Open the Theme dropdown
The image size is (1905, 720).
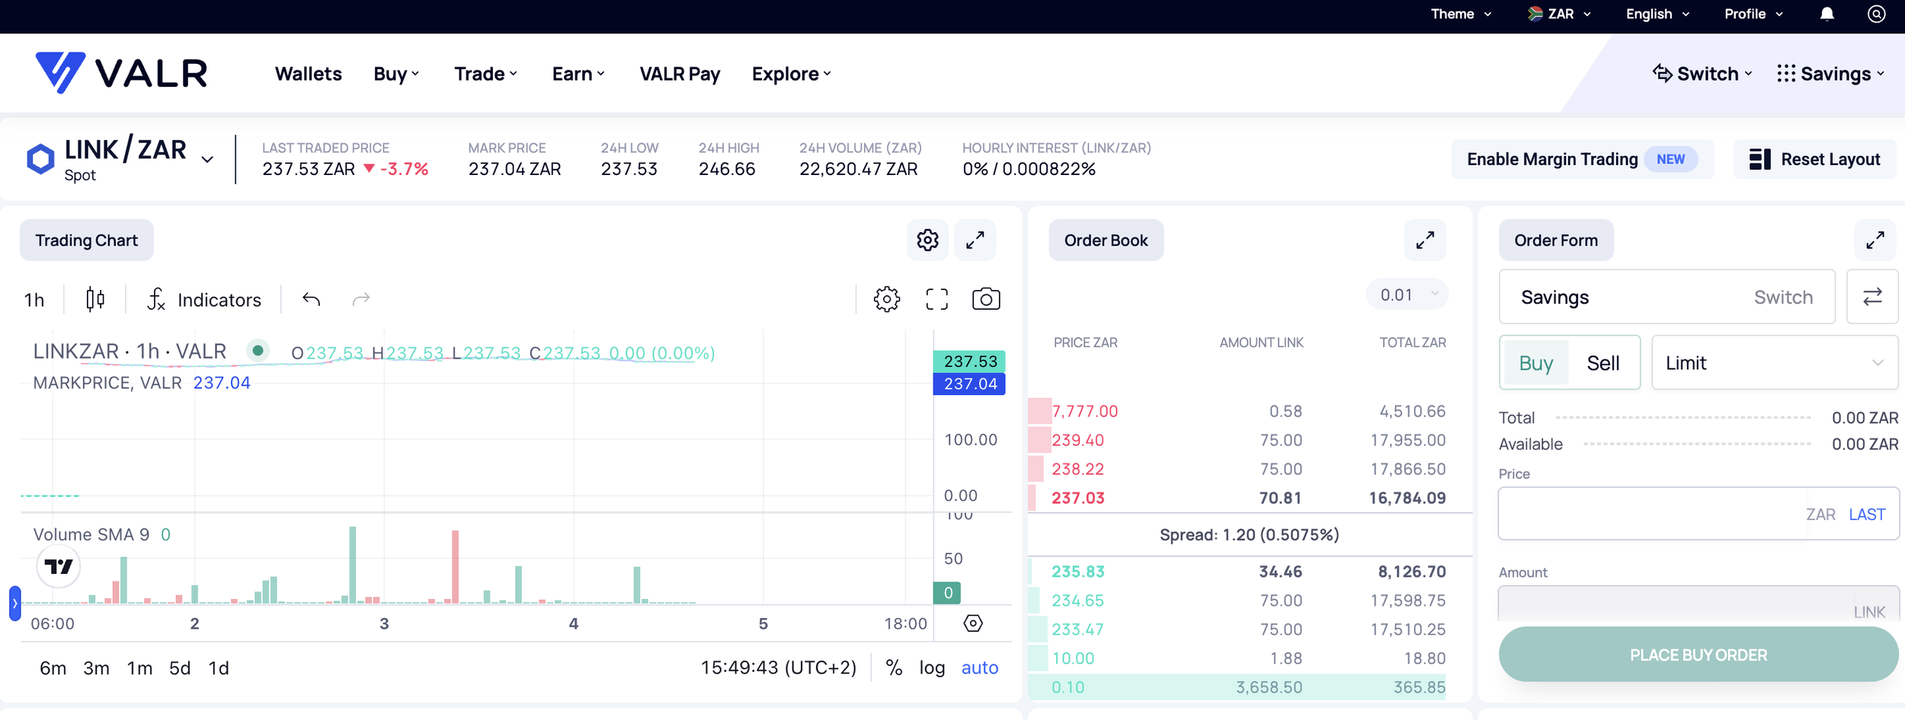coord(1461,14)
